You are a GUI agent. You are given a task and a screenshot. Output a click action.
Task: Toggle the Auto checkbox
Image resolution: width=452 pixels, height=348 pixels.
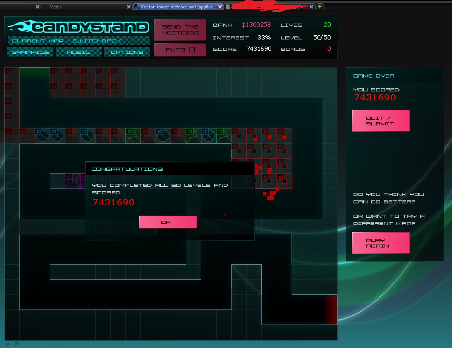tap(192, 50)
